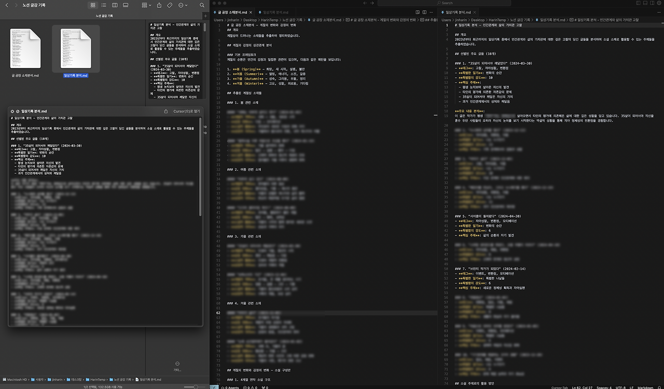Switch Finder to list view
This screenshot has width=664, height=389.
pyautogui.click(x=104, y=5)
